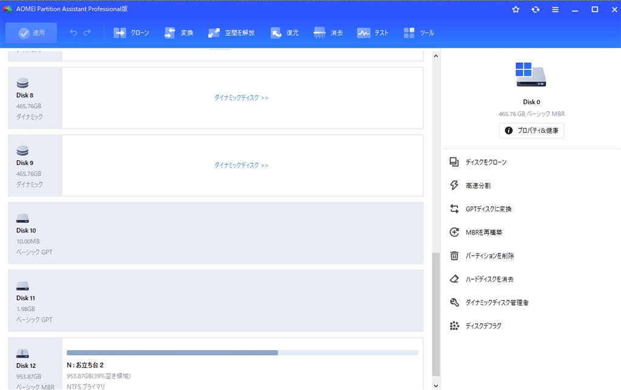The image size is (621, 390).
Task: Click the undo arrow icon
Action: (x=73, y=33)
